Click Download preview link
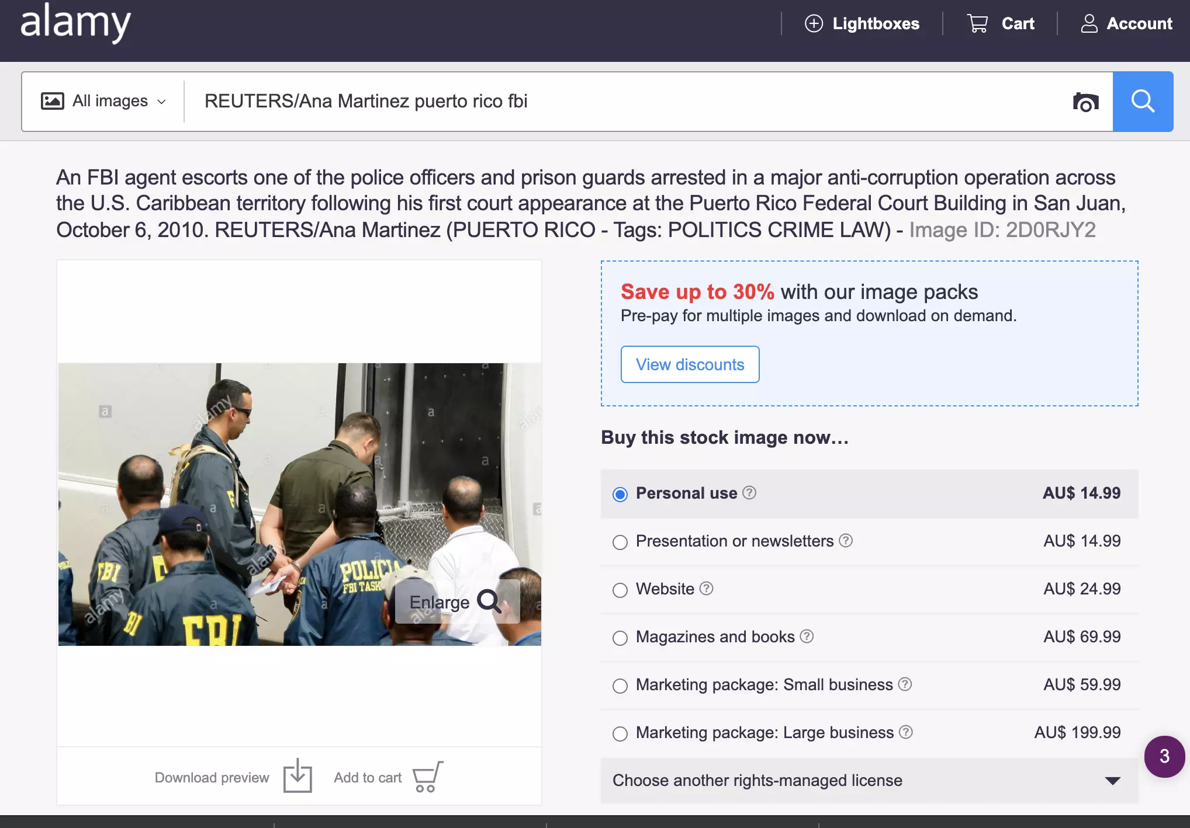 pos(212,777)
